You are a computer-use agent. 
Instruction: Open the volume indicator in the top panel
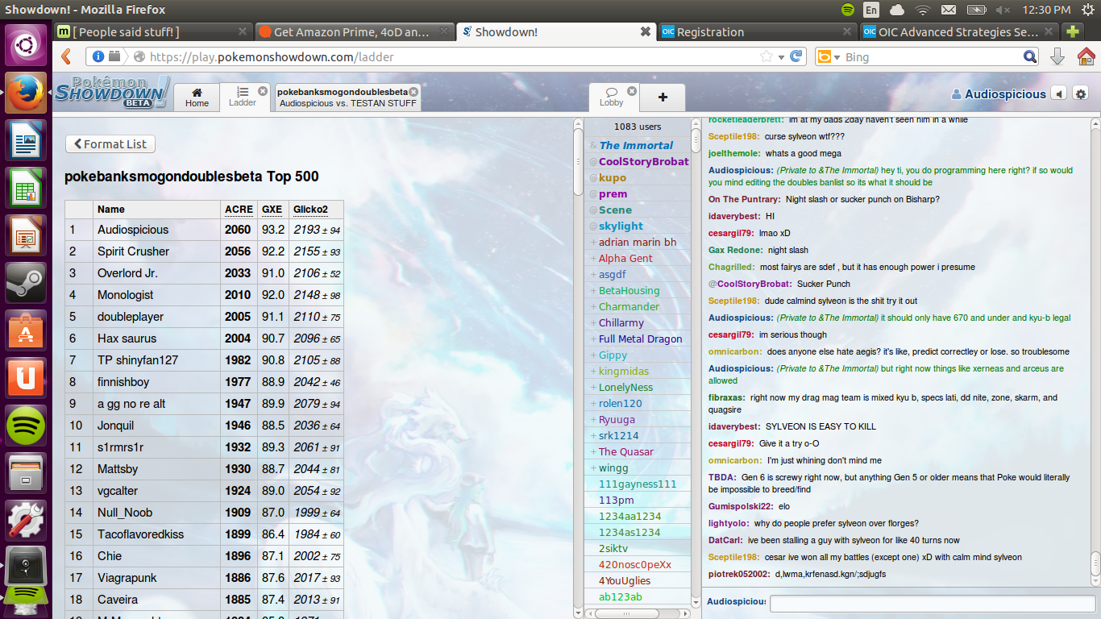click(1003, 10)
